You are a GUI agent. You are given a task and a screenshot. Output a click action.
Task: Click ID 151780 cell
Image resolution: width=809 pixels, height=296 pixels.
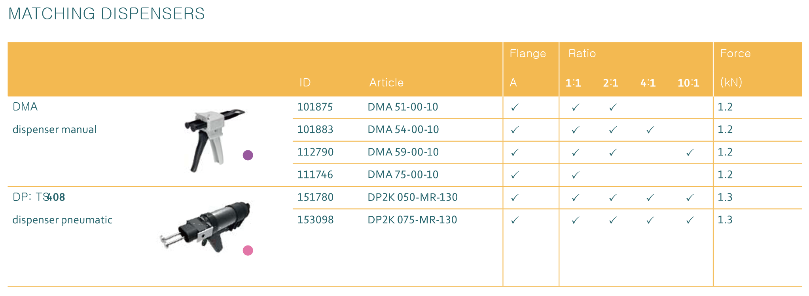[x=315, y=197]
